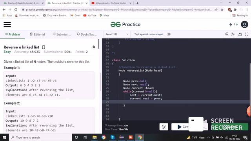Click the Windows Start button
This screenshot has height=141, width=251.
click(x=4, y=137)
